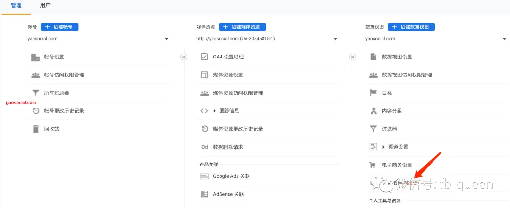510x208 pixels.
Task: Open 帐号更改历史记录
Action: pos(64,111)
